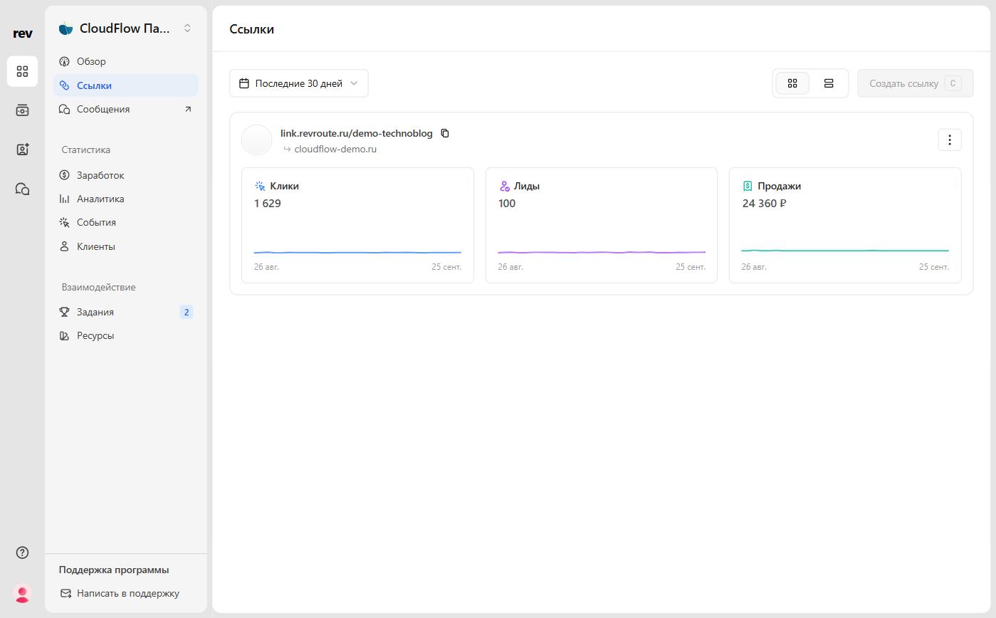The height and width of the screenshot is (618, 996).
Task: Click the Поддержка программы heading
Action: point(114,570)
